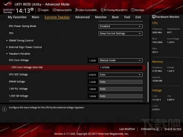
Task: Click Last Modified button
Action: click(x=127, y=129)
